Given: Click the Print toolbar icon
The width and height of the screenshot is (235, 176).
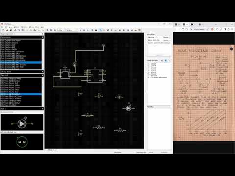Looking at the screenshot, I should pos(15,30).
